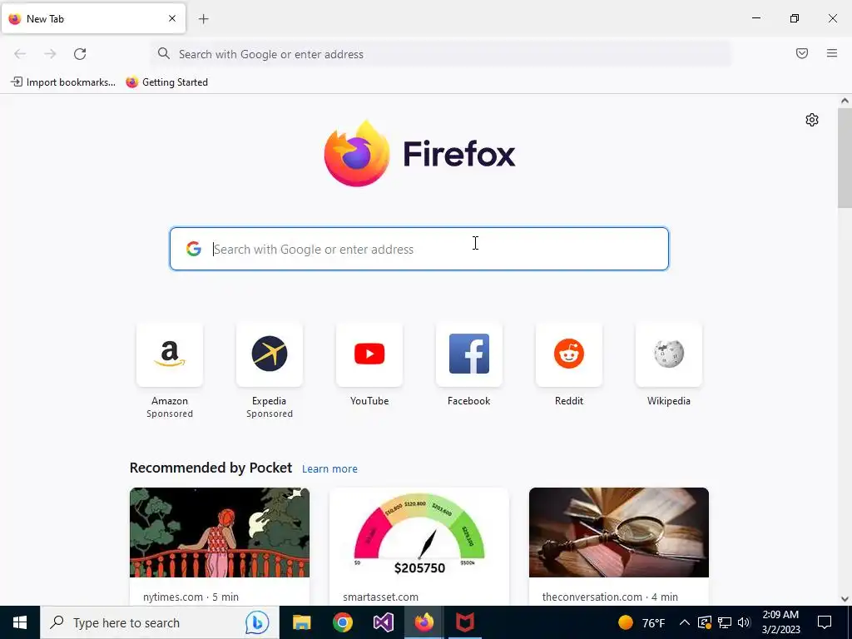Open the weather 76°F widget
852x639 pixels.
tap(641, 622)
